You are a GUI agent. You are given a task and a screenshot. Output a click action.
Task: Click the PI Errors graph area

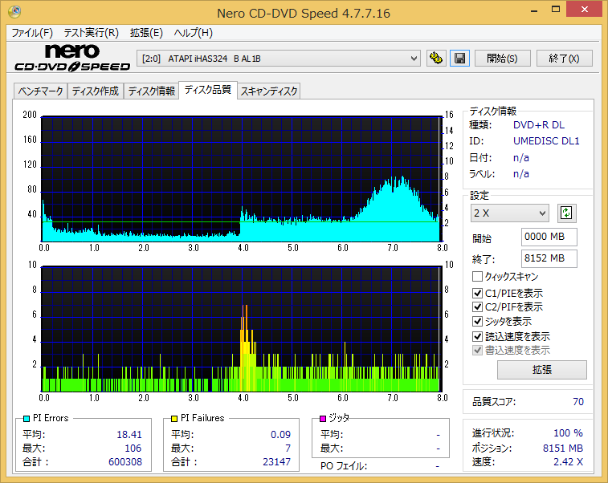pos(241,179)
